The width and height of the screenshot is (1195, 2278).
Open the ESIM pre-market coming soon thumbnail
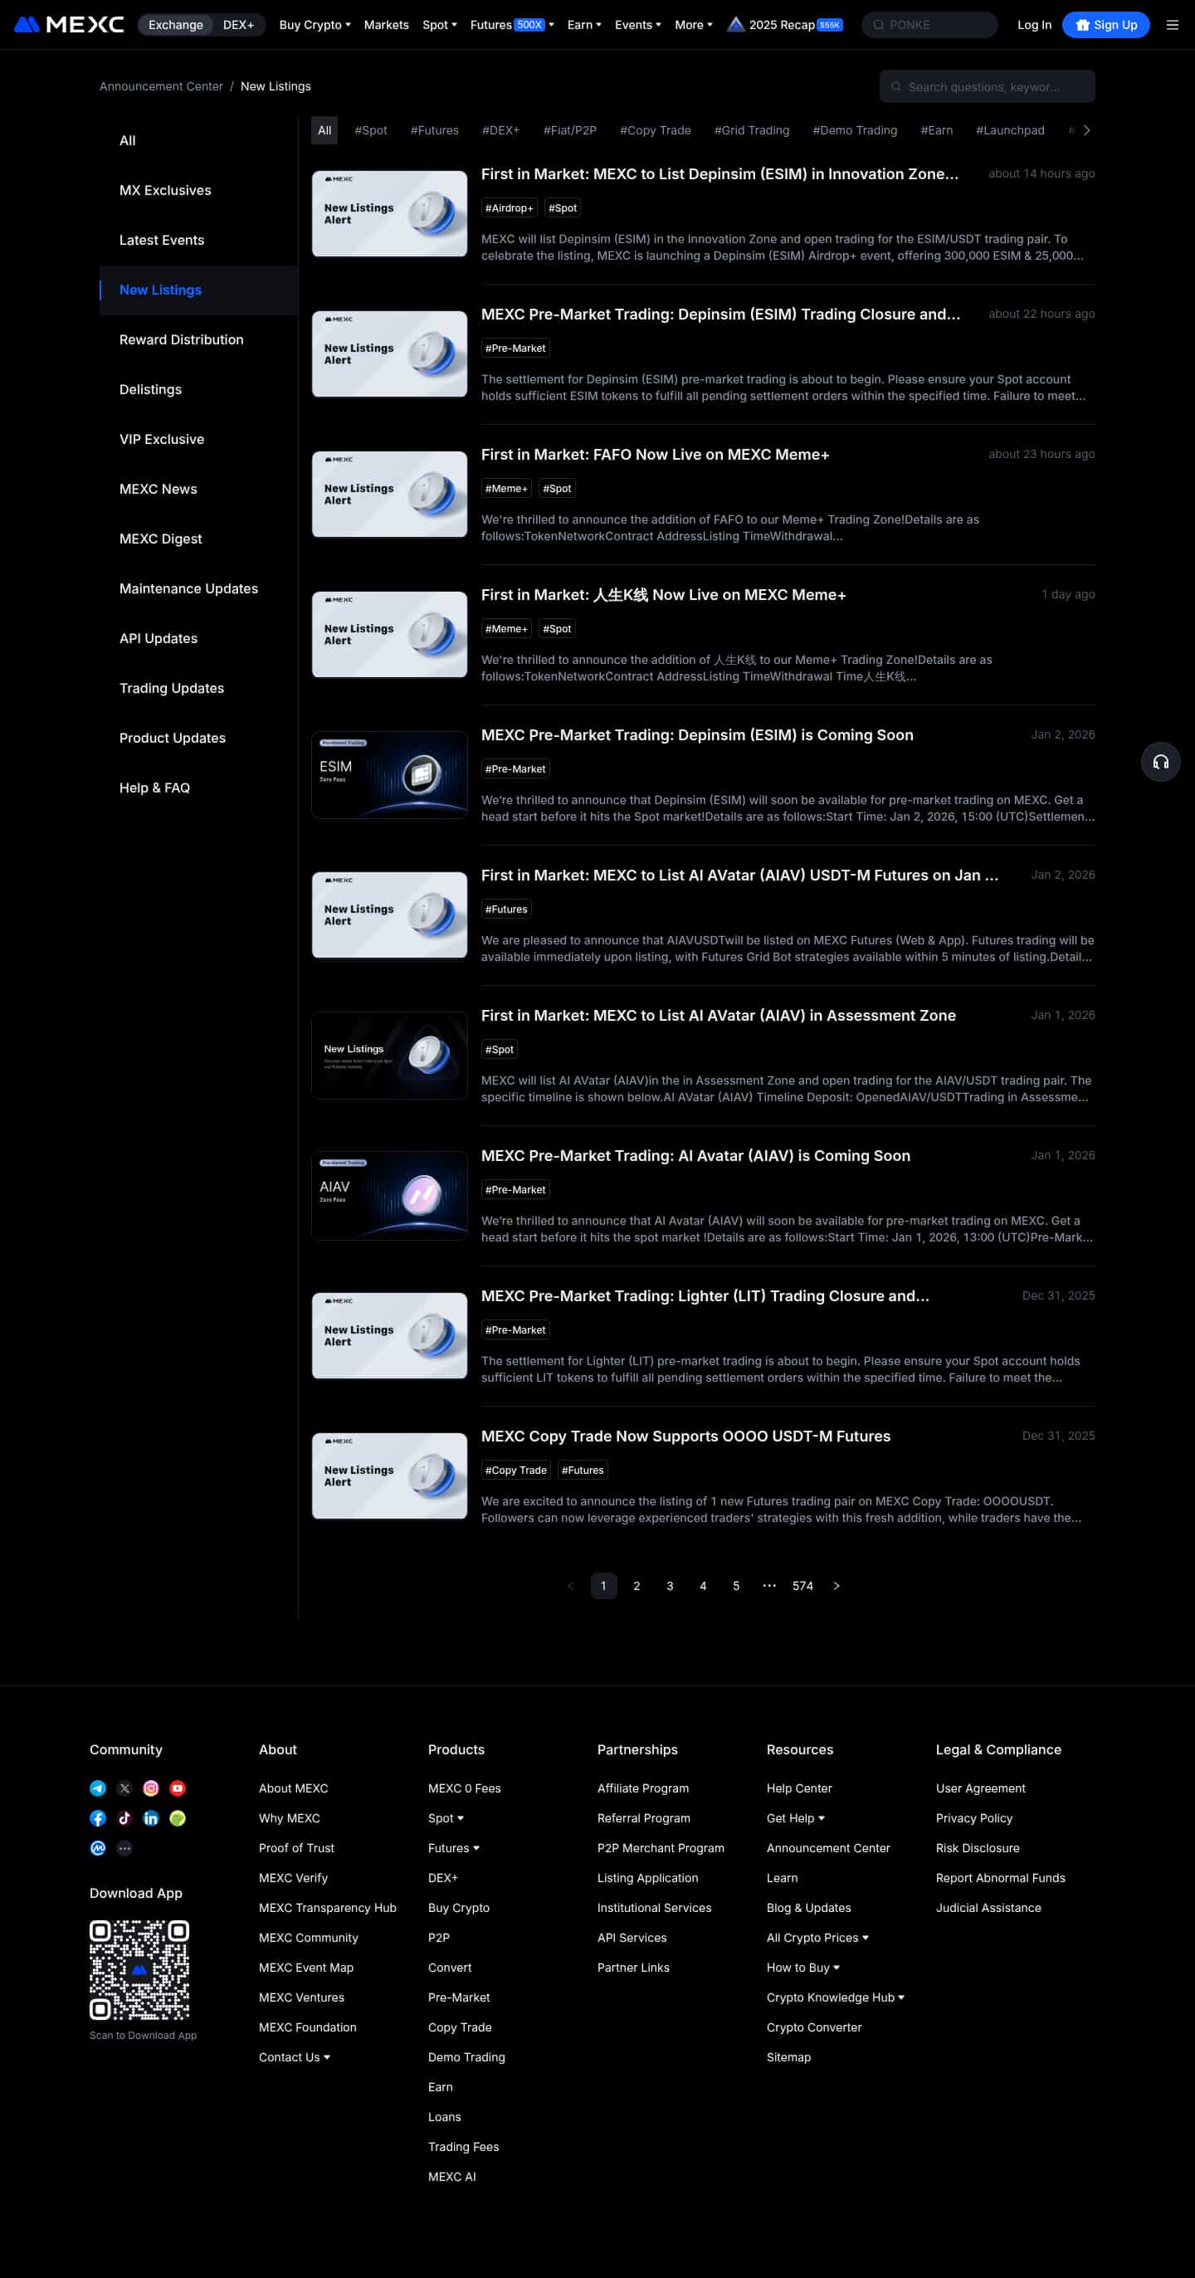(x=389, y=774)
